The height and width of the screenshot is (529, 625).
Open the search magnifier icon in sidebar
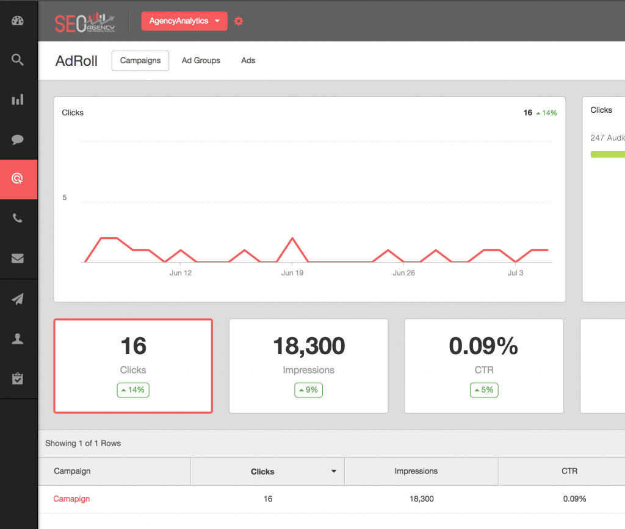click(x=18, y=60)
